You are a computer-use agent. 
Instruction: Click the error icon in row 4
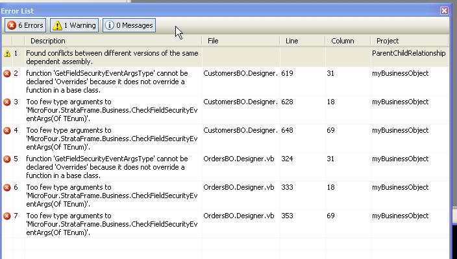[7, 131]
